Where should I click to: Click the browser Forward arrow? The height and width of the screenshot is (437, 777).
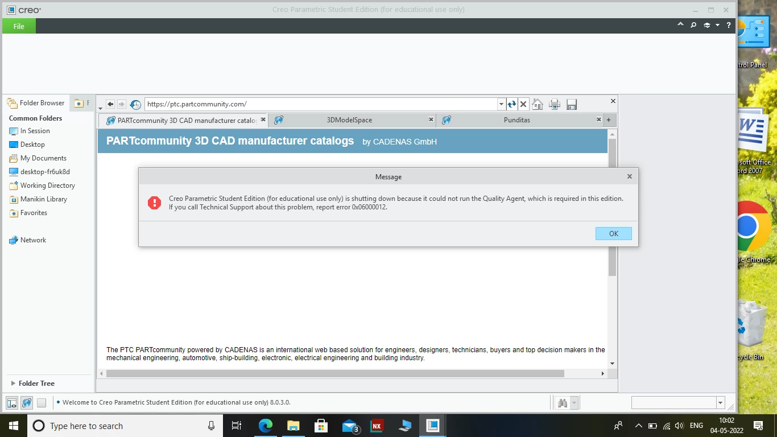[x=121, y=104]
